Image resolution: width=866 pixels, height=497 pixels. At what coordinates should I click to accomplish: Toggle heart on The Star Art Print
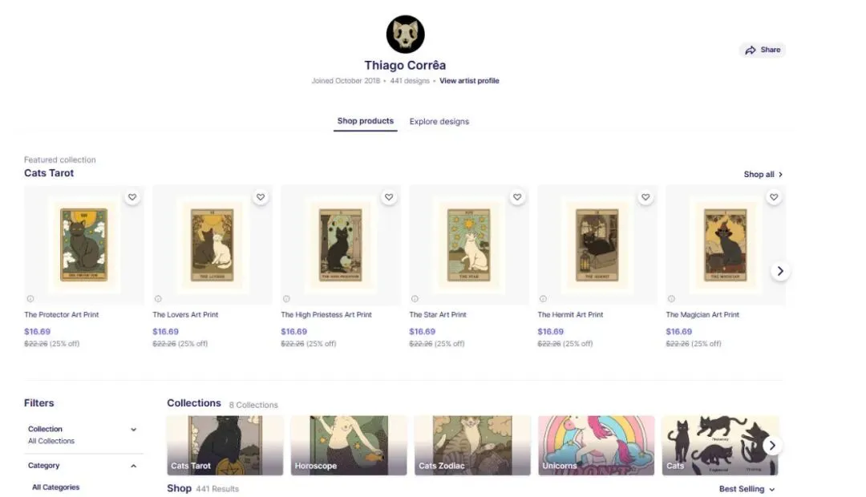point(517,197)
